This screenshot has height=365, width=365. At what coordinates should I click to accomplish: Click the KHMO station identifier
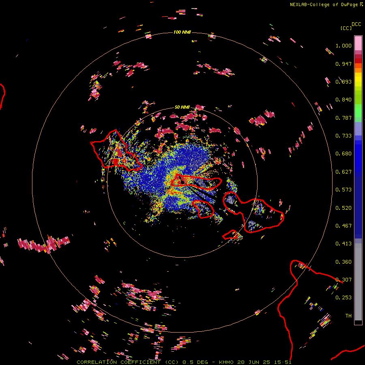pyautogui.click(x=226, y=362)
